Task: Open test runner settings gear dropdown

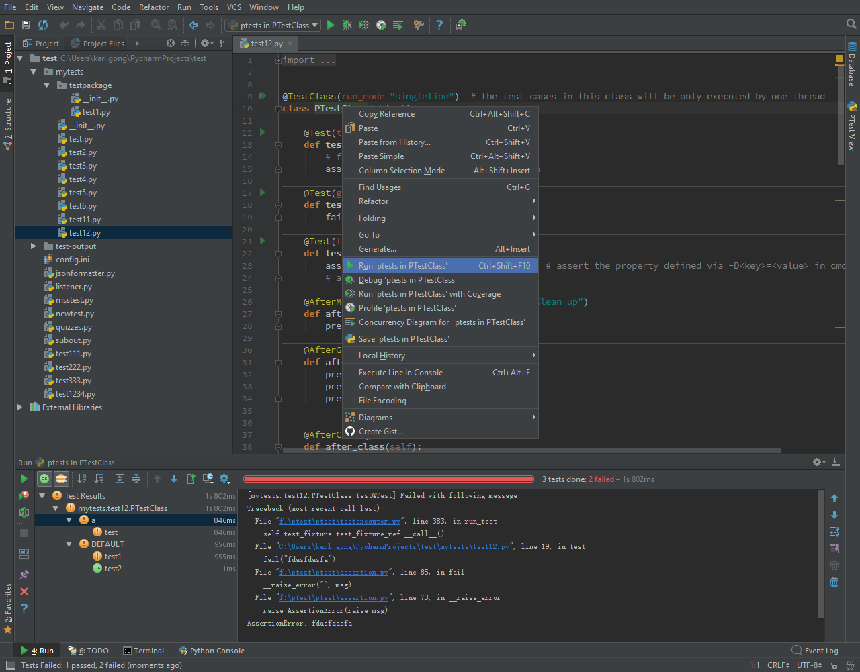Action: (225, 479)
